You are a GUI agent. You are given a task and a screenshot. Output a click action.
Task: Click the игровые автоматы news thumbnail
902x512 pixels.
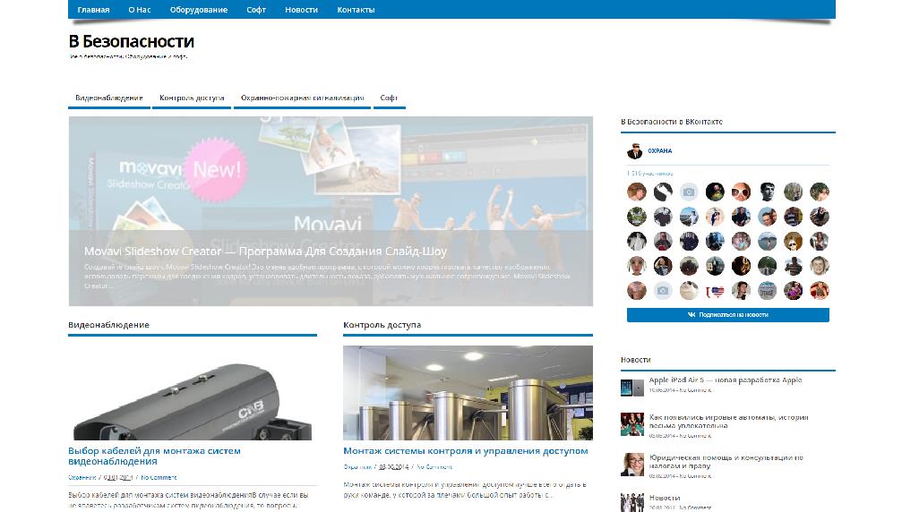632,424
